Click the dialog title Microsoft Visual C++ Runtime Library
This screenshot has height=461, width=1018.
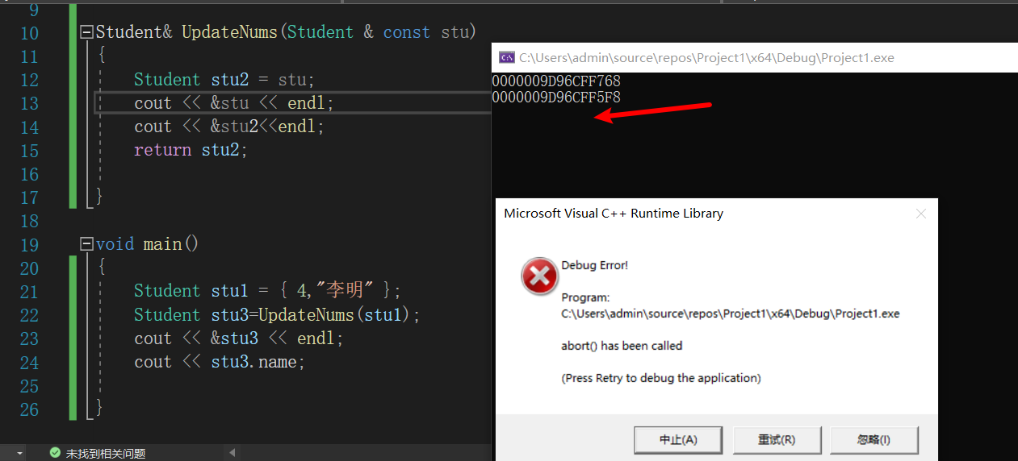[x=614, y=214]
